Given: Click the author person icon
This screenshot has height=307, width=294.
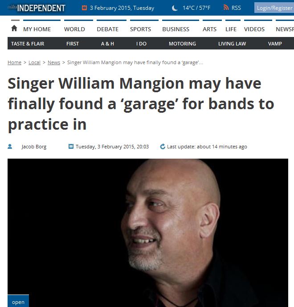Looking at the screenshot, I should 10,147.
